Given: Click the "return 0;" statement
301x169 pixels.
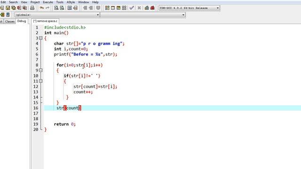Looking at the screenshot, I should 65,124.
